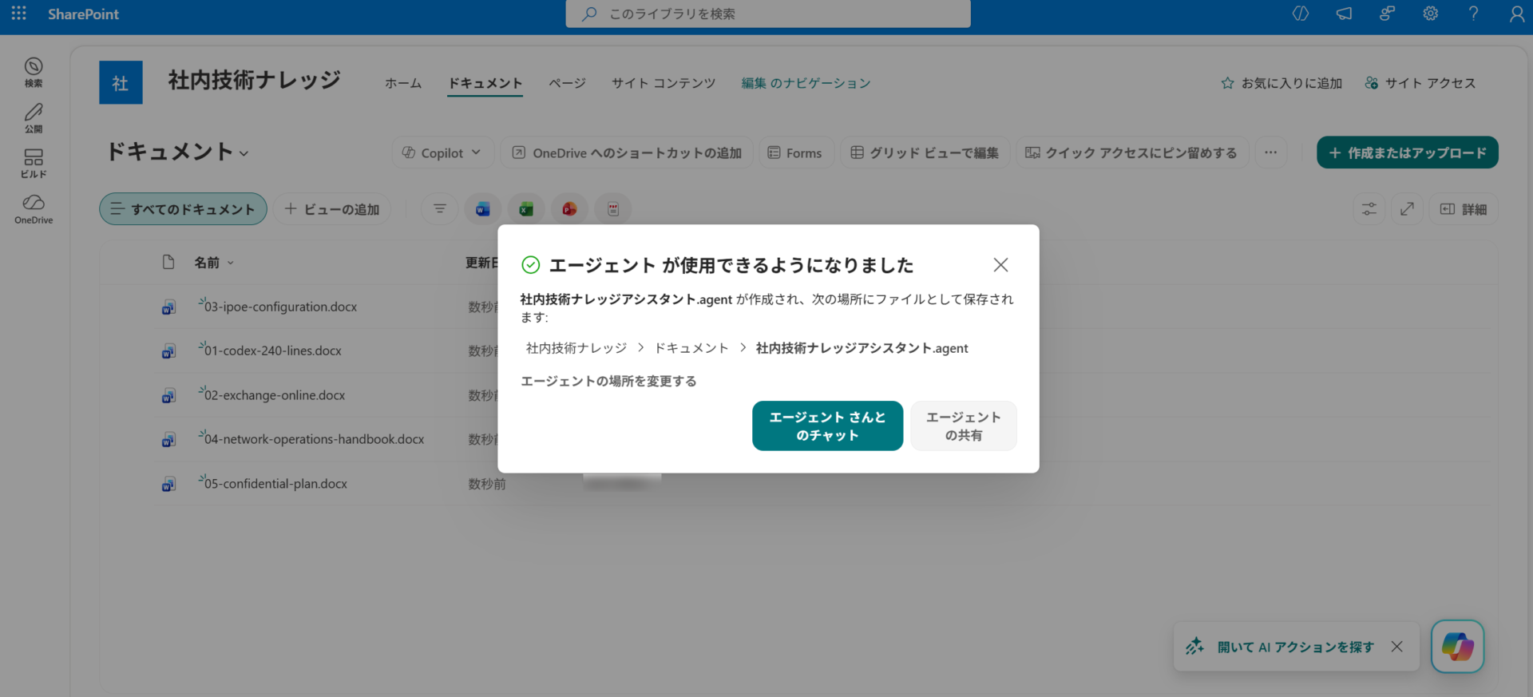Click the megaphone feedback icon in header
The height and width of the screenshot is (697, 1533).
click(x=1344, y=14)
